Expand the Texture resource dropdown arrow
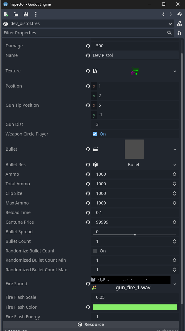This screenshot has width=185, height=331. [175, 71]
